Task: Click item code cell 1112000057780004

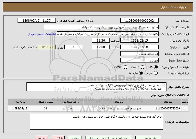Action: (168, 108)
